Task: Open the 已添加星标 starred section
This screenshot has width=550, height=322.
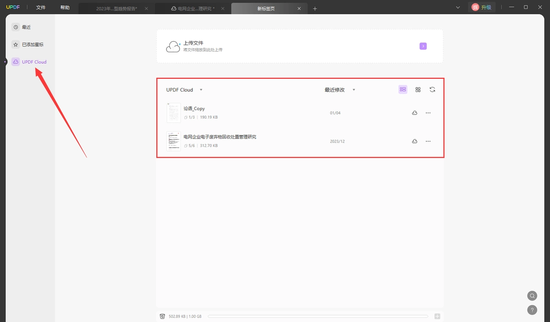Action: 28,44
